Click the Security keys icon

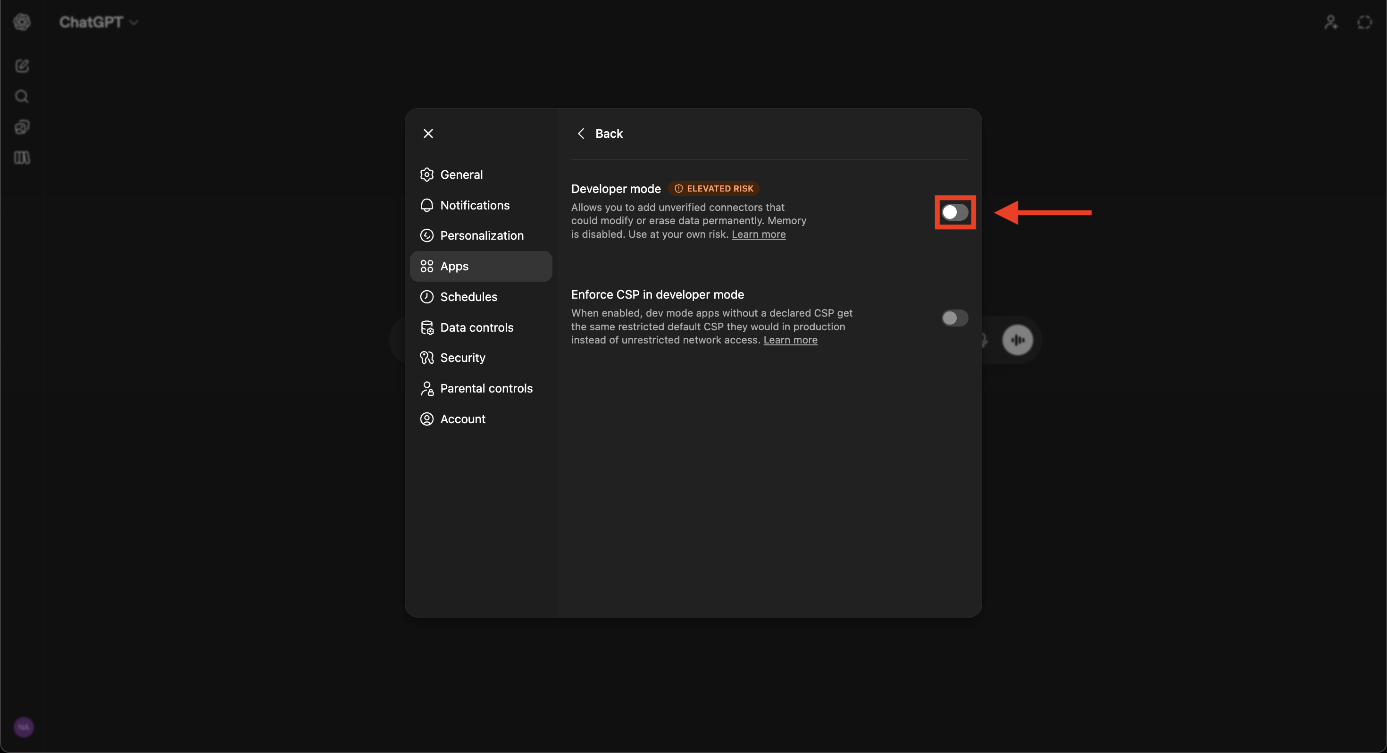click(426, 358)
